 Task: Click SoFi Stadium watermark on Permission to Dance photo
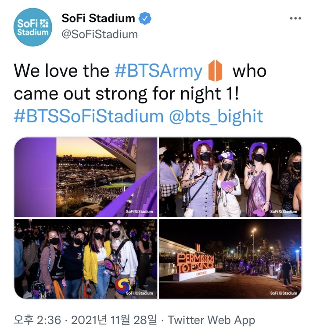click(284, 293)
